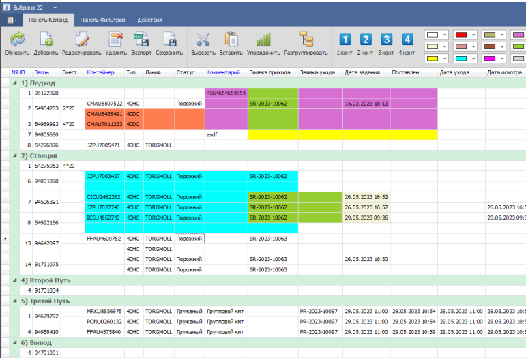Open the Действия tab

pos(149,20)
